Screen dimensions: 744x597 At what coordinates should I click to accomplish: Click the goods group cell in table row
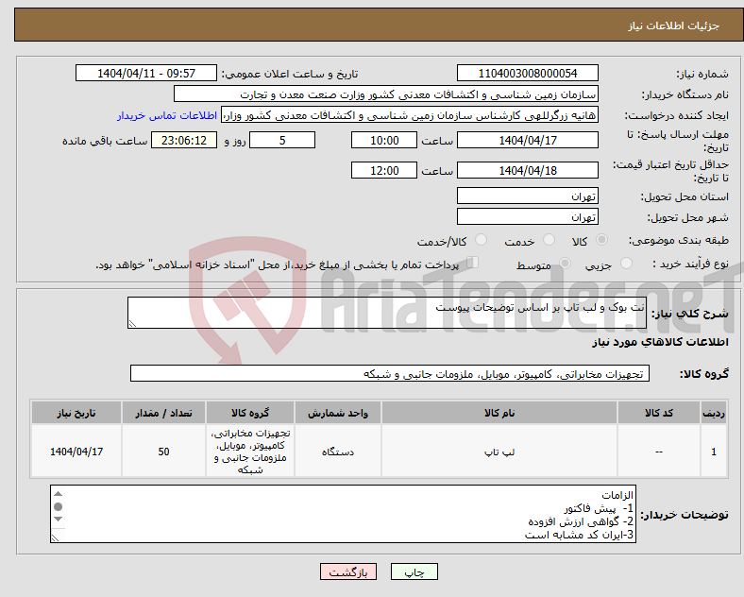(250, 452)
